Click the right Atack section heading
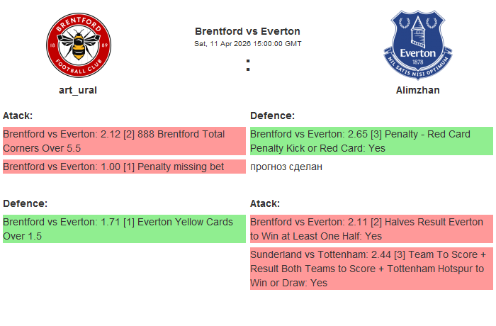Screen dimensions: 496x326 (265, 203)
